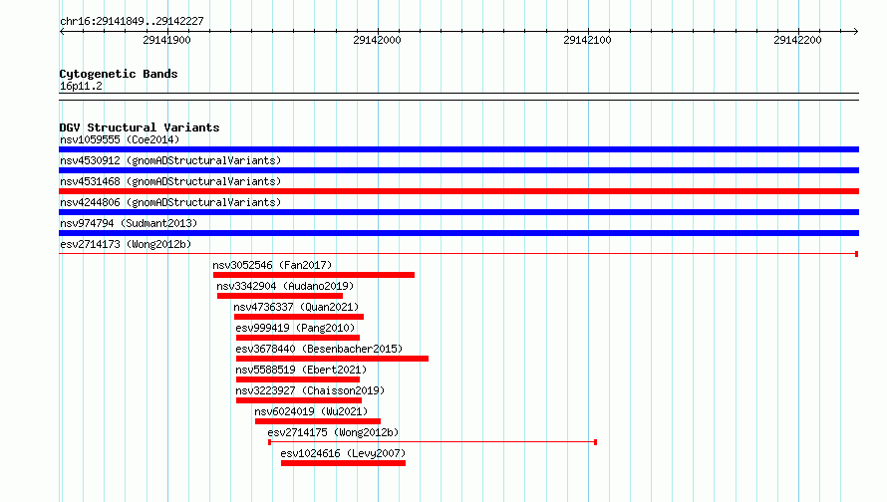Click the red bar under nsv3342904

(280, 296)
